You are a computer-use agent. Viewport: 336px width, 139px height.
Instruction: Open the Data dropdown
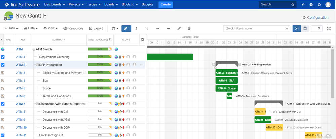click(x=30, y=28)
